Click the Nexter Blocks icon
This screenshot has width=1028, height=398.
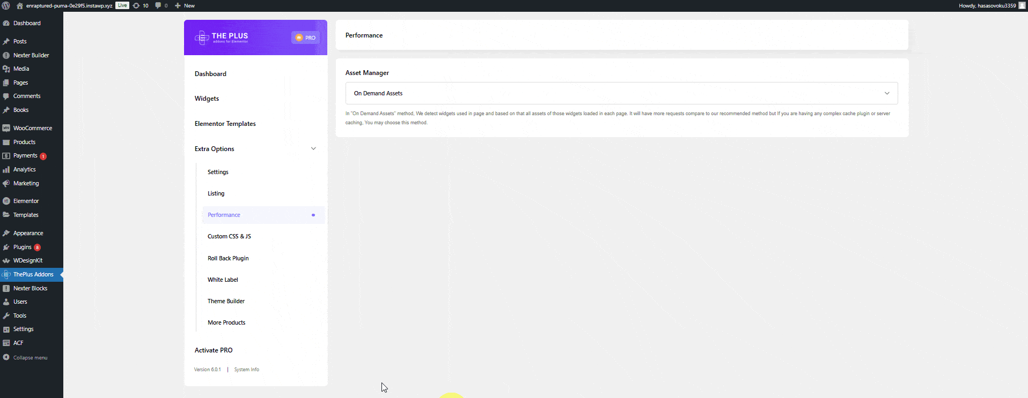click(6, 289)
